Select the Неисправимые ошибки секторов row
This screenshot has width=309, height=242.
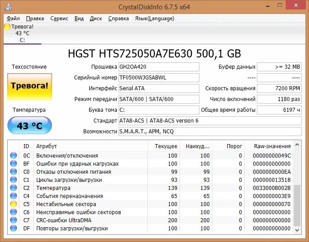(x=150, y=212)
